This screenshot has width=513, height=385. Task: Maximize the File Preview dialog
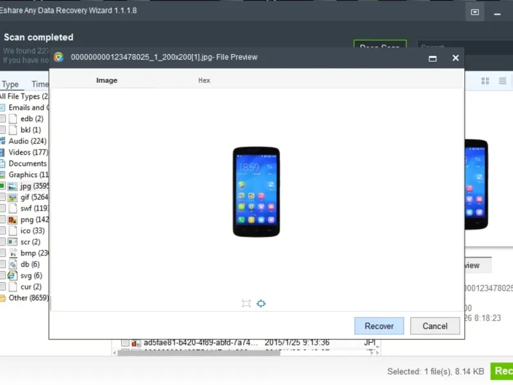(432, 58)
